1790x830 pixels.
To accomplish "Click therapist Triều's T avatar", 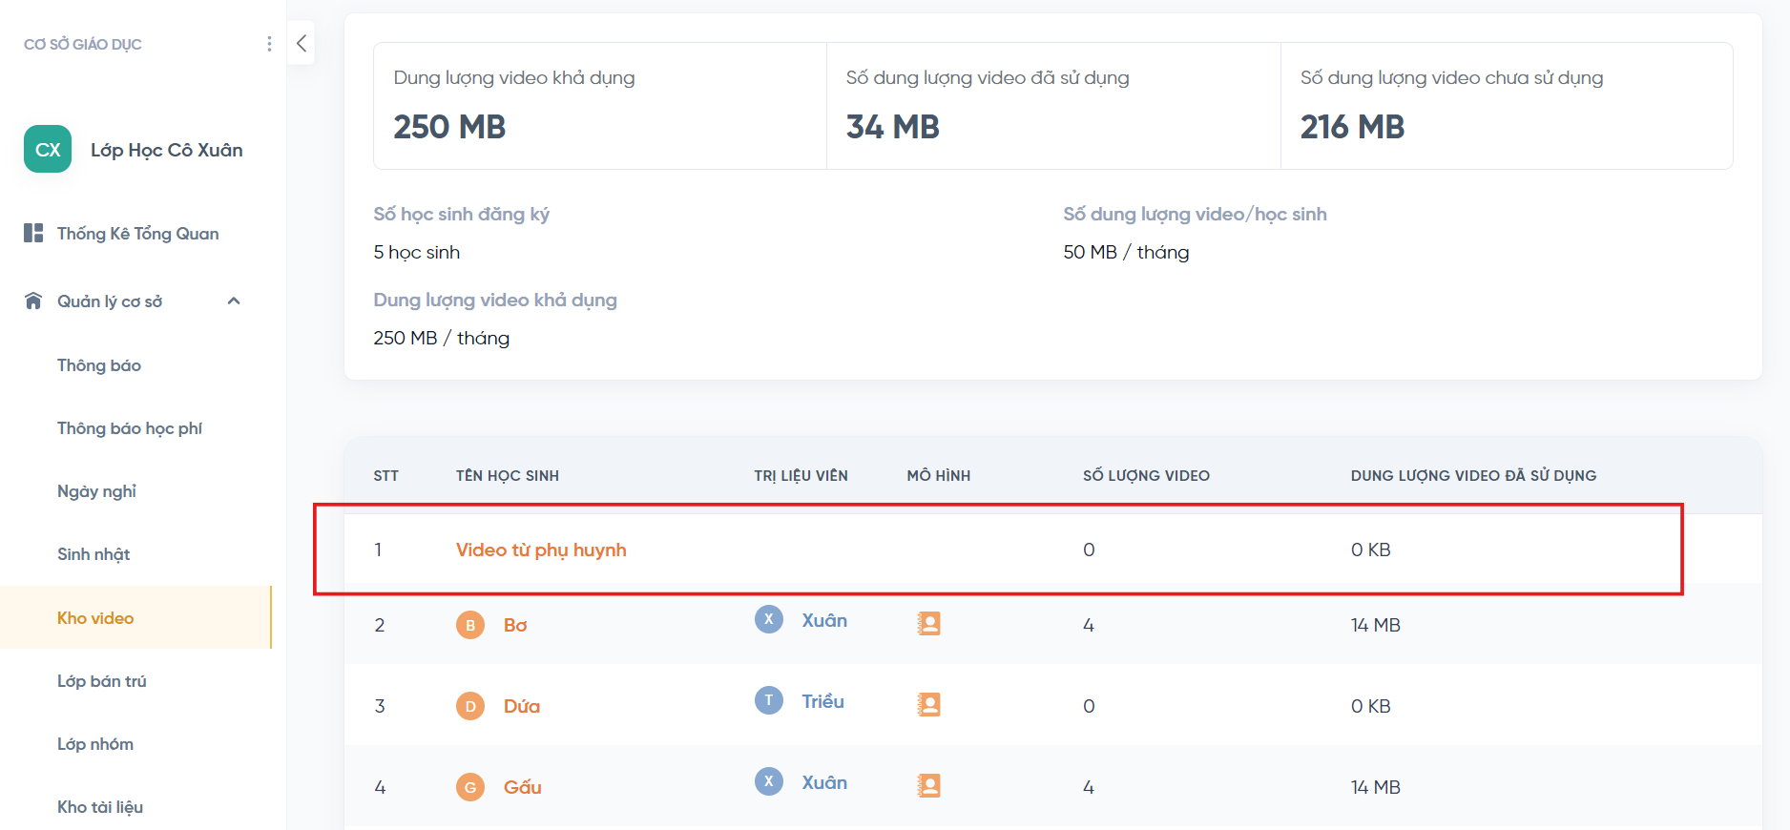I will [769, 700].
